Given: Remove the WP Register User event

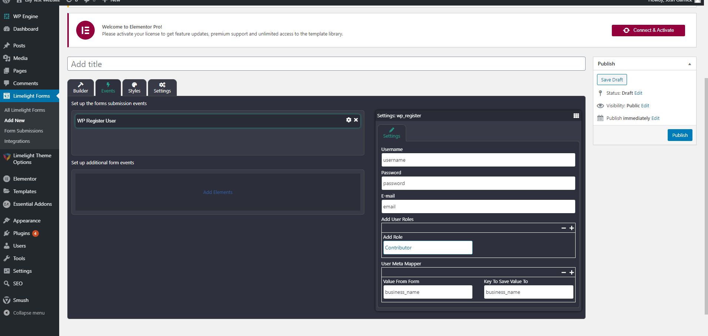Looking at the screenshot, I should [356, 120].
